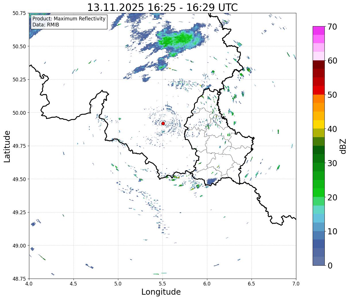Click the 'dBZ' colorbar label

[x=343, y=146]
